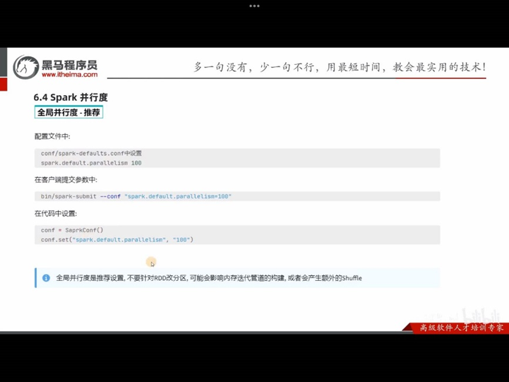Select the quoted value "100" in conf.set
This screenshot has height=382, width=509.
coord(181,239)
